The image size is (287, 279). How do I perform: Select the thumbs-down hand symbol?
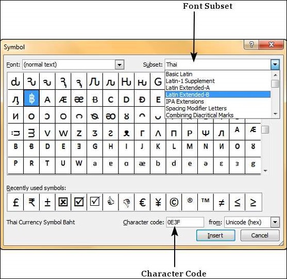pos(126,202)
